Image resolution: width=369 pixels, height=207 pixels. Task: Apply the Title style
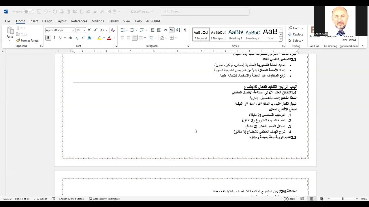(270, 34)
